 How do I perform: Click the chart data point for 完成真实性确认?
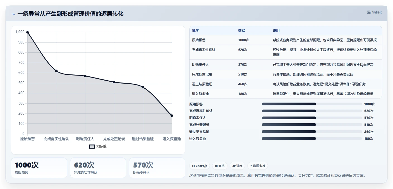[x=56, y=71]
